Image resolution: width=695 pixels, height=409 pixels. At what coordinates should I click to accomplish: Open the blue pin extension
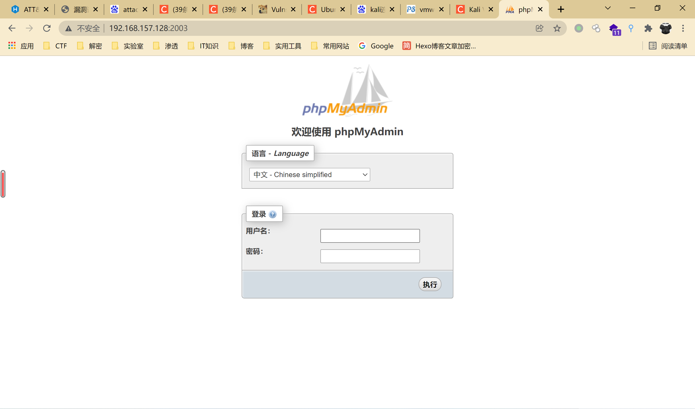pos(631,28)
